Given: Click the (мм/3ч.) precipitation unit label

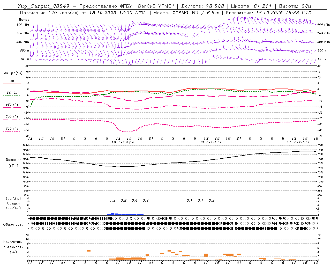Looking at the screenshot, I should 13,198.
